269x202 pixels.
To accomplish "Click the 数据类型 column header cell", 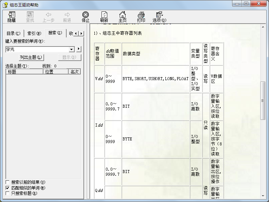I will click(156, 54).
